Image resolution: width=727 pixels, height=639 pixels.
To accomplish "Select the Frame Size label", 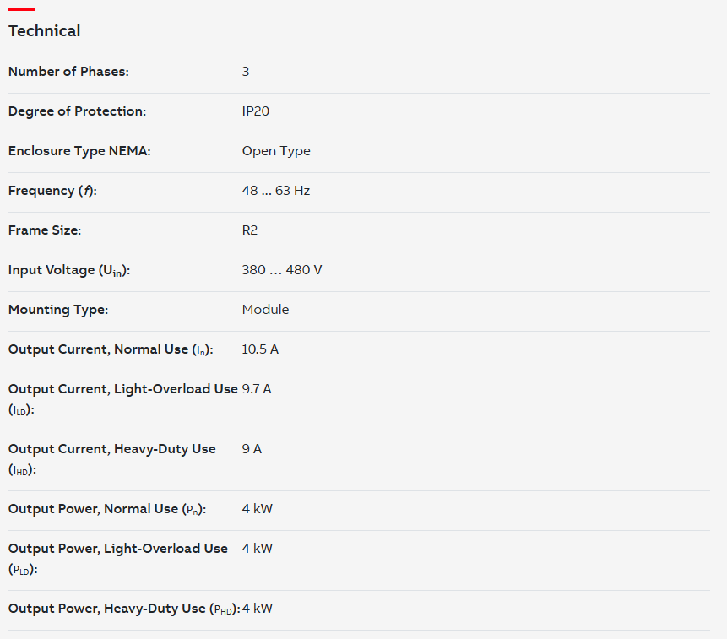I will pos(45,230).
